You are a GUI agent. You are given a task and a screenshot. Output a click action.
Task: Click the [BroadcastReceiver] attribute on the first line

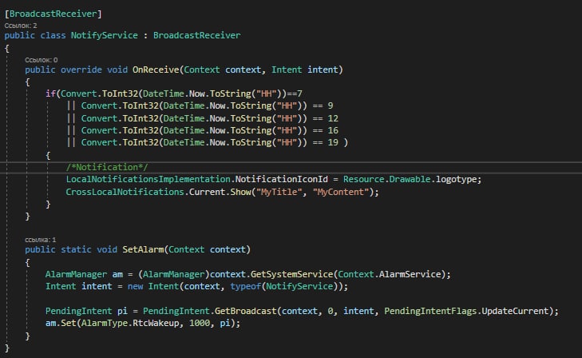(53, 14)
